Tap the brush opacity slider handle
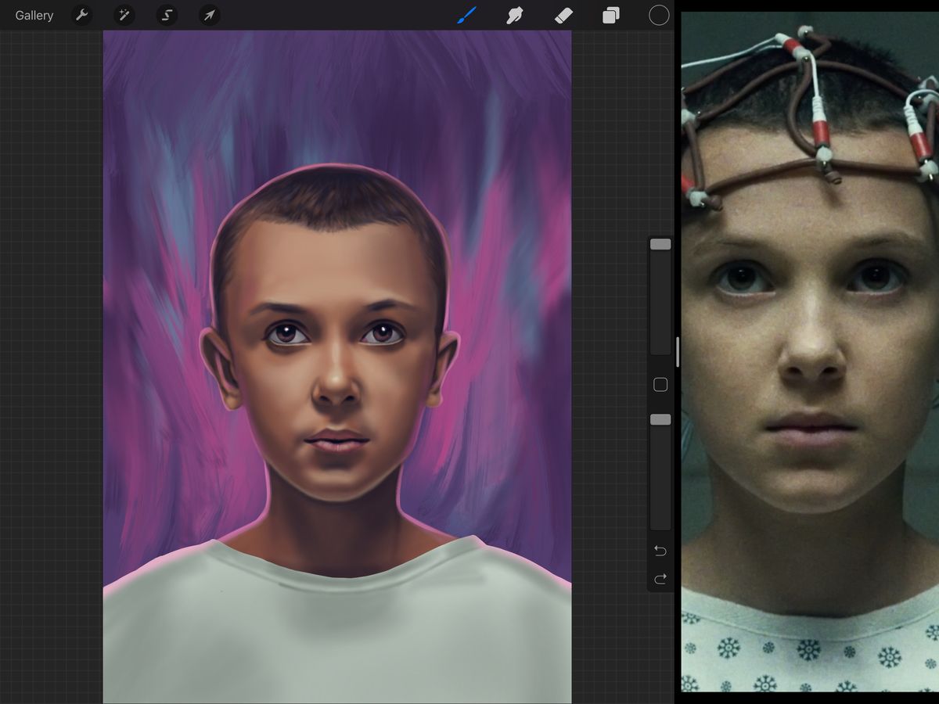The width and height of the screenshot is (939, 704). pos(660,419)
